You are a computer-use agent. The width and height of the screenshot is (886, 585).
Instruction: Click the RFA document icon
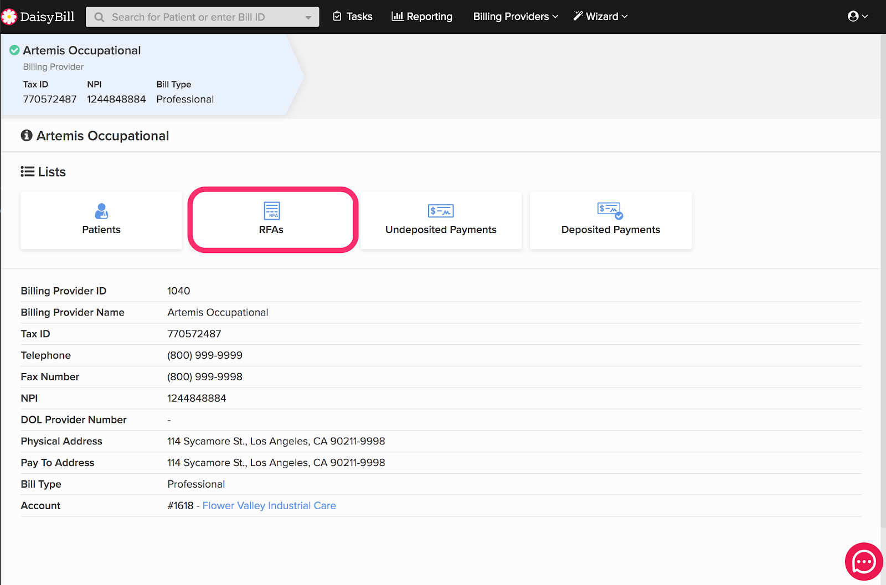[x=272, y=211]
